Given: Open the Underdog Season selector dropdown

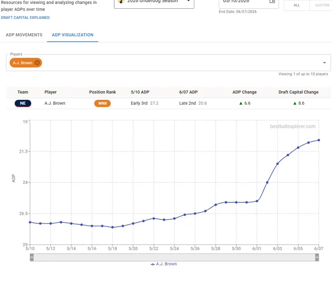Looking at the screenshot, I should pyautogui.click(x=154, y=3).
